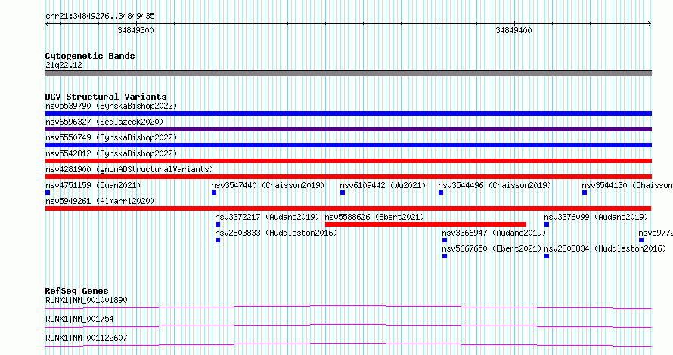Select the red nsv5949261 Almarri2020 variant bar
Image resolution: width=673 pixels, height=355 pixels.
[x=348, y=208]
